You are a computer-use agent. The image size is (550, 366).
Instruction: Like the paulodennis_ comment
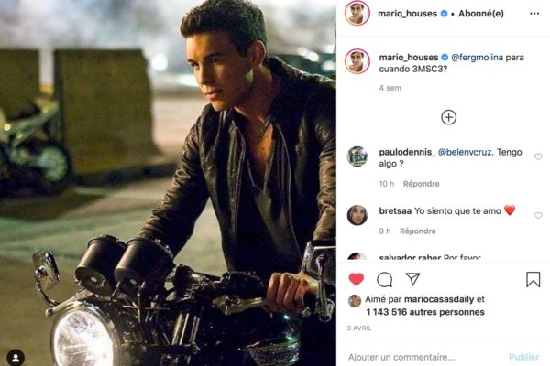pos(538,156)
